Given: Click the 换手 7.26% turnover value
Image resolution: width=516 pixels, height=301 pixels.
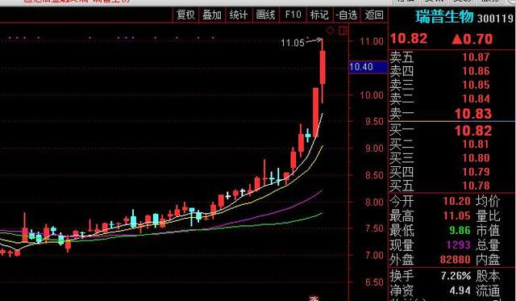Looking at the screenshot, I should pos(456,276).
